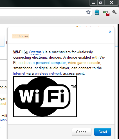Viewport: 119px width, 140px height.
Task: Minimize the browser window
Action: 93,3
